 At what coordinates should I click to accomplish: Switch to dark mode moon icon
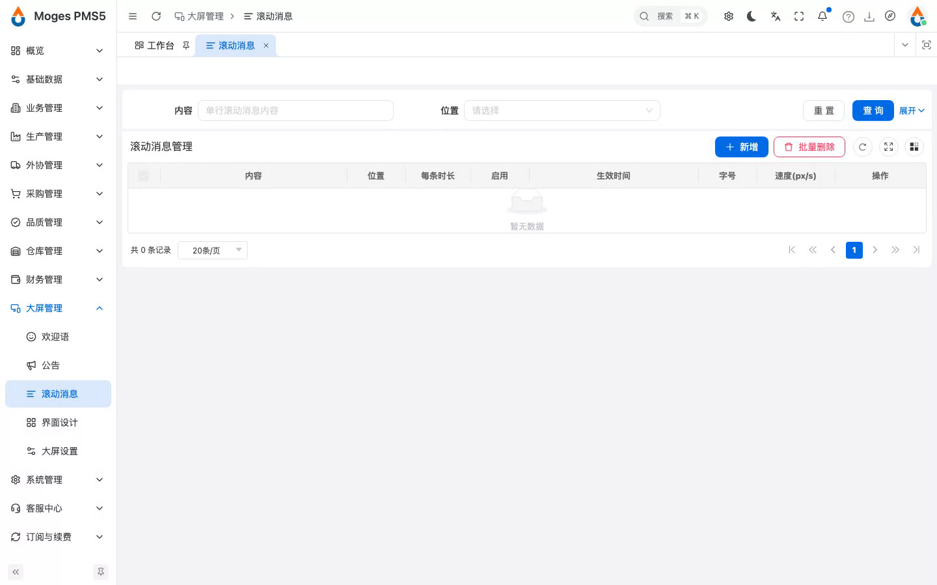pyautogui.click(x=752, y=16)
